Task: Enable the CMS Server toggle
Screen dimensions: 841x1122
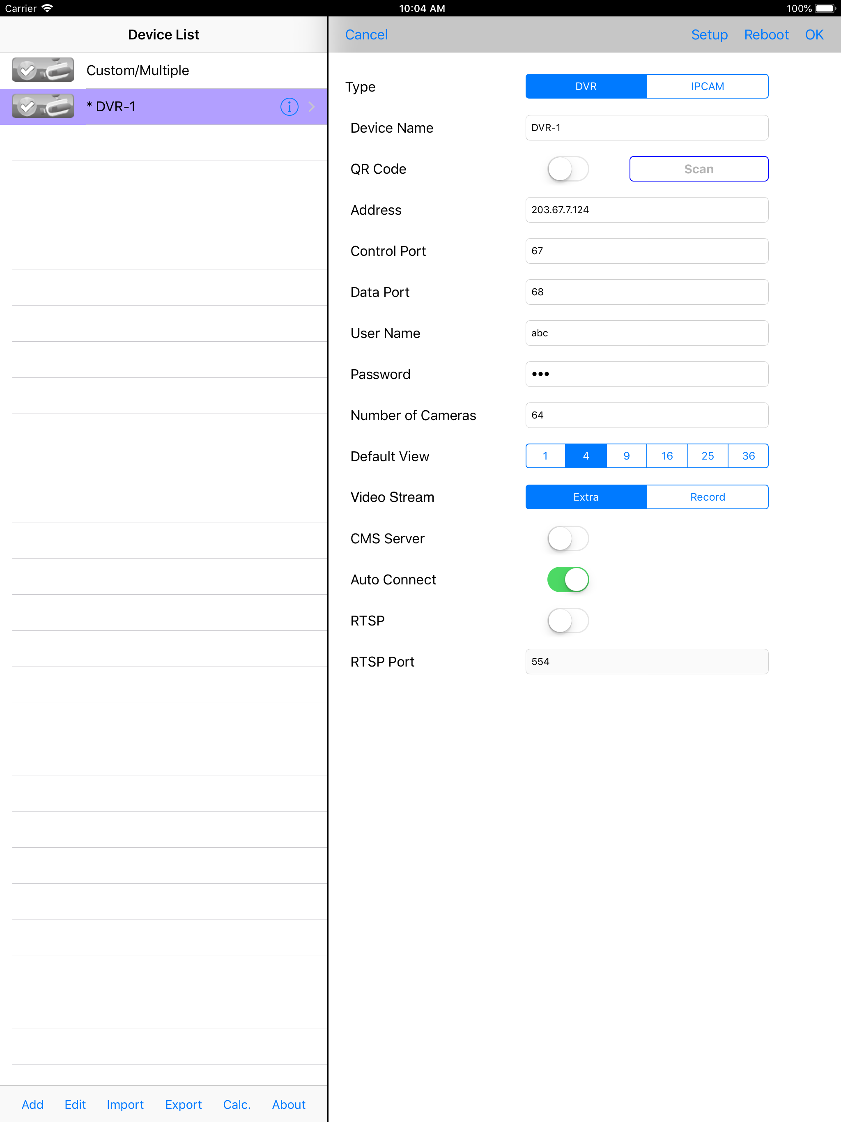Action: click(x=568, y=538)
